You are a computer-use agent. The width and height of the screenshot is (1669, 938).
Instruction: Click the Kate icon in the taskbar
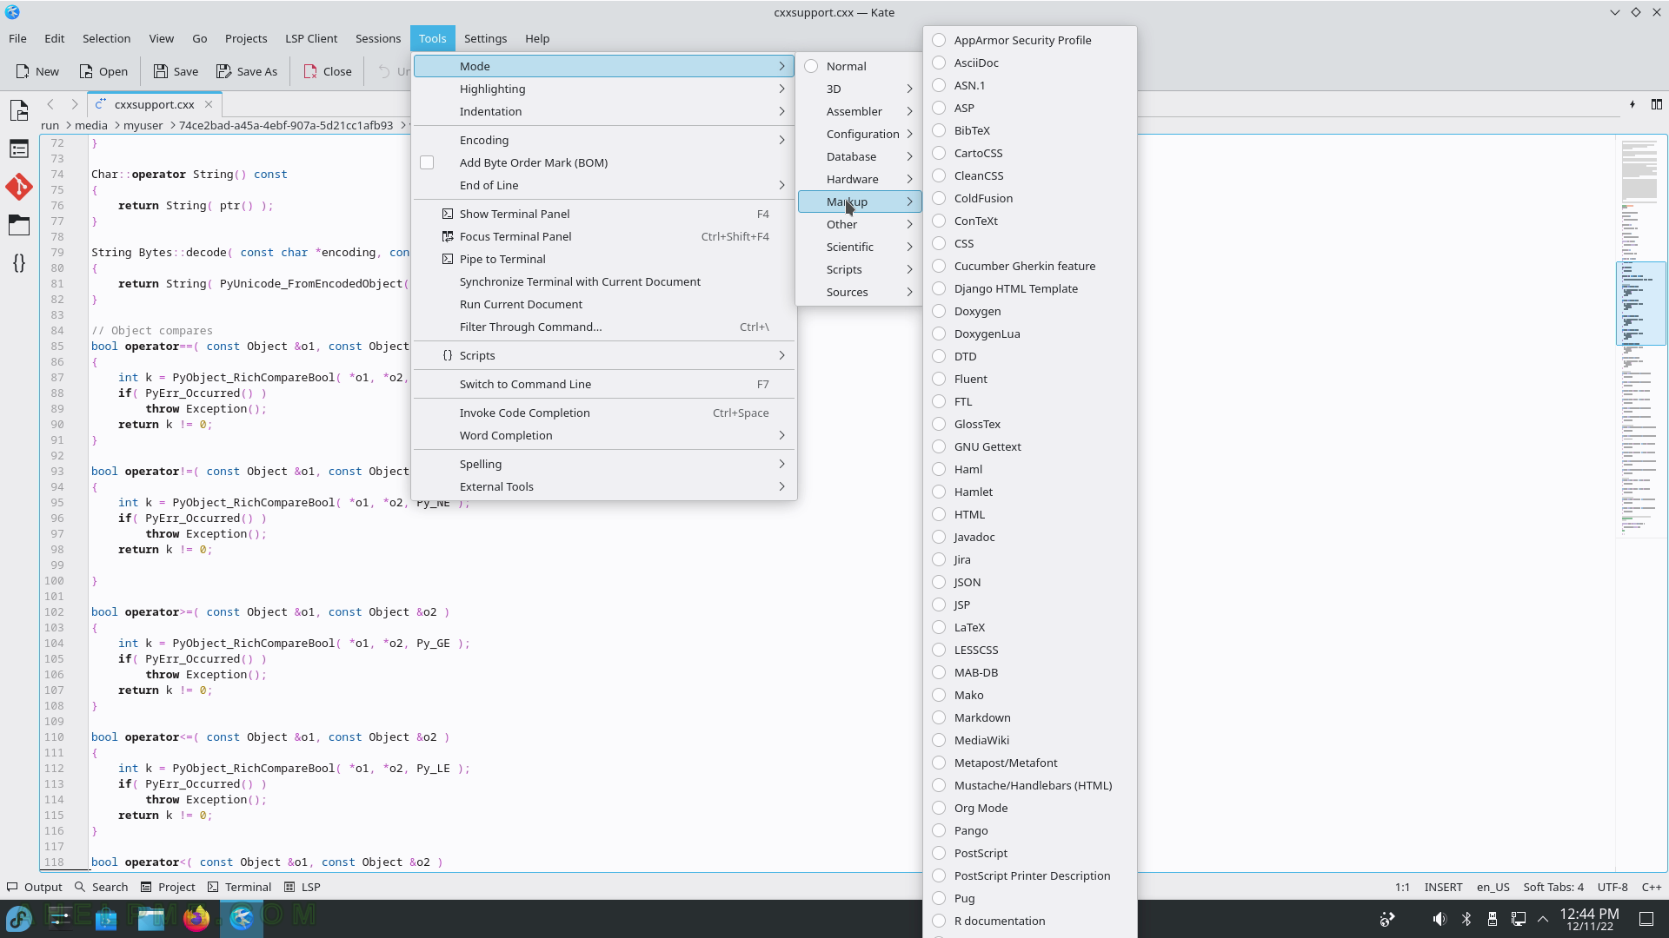pos(242,918)
